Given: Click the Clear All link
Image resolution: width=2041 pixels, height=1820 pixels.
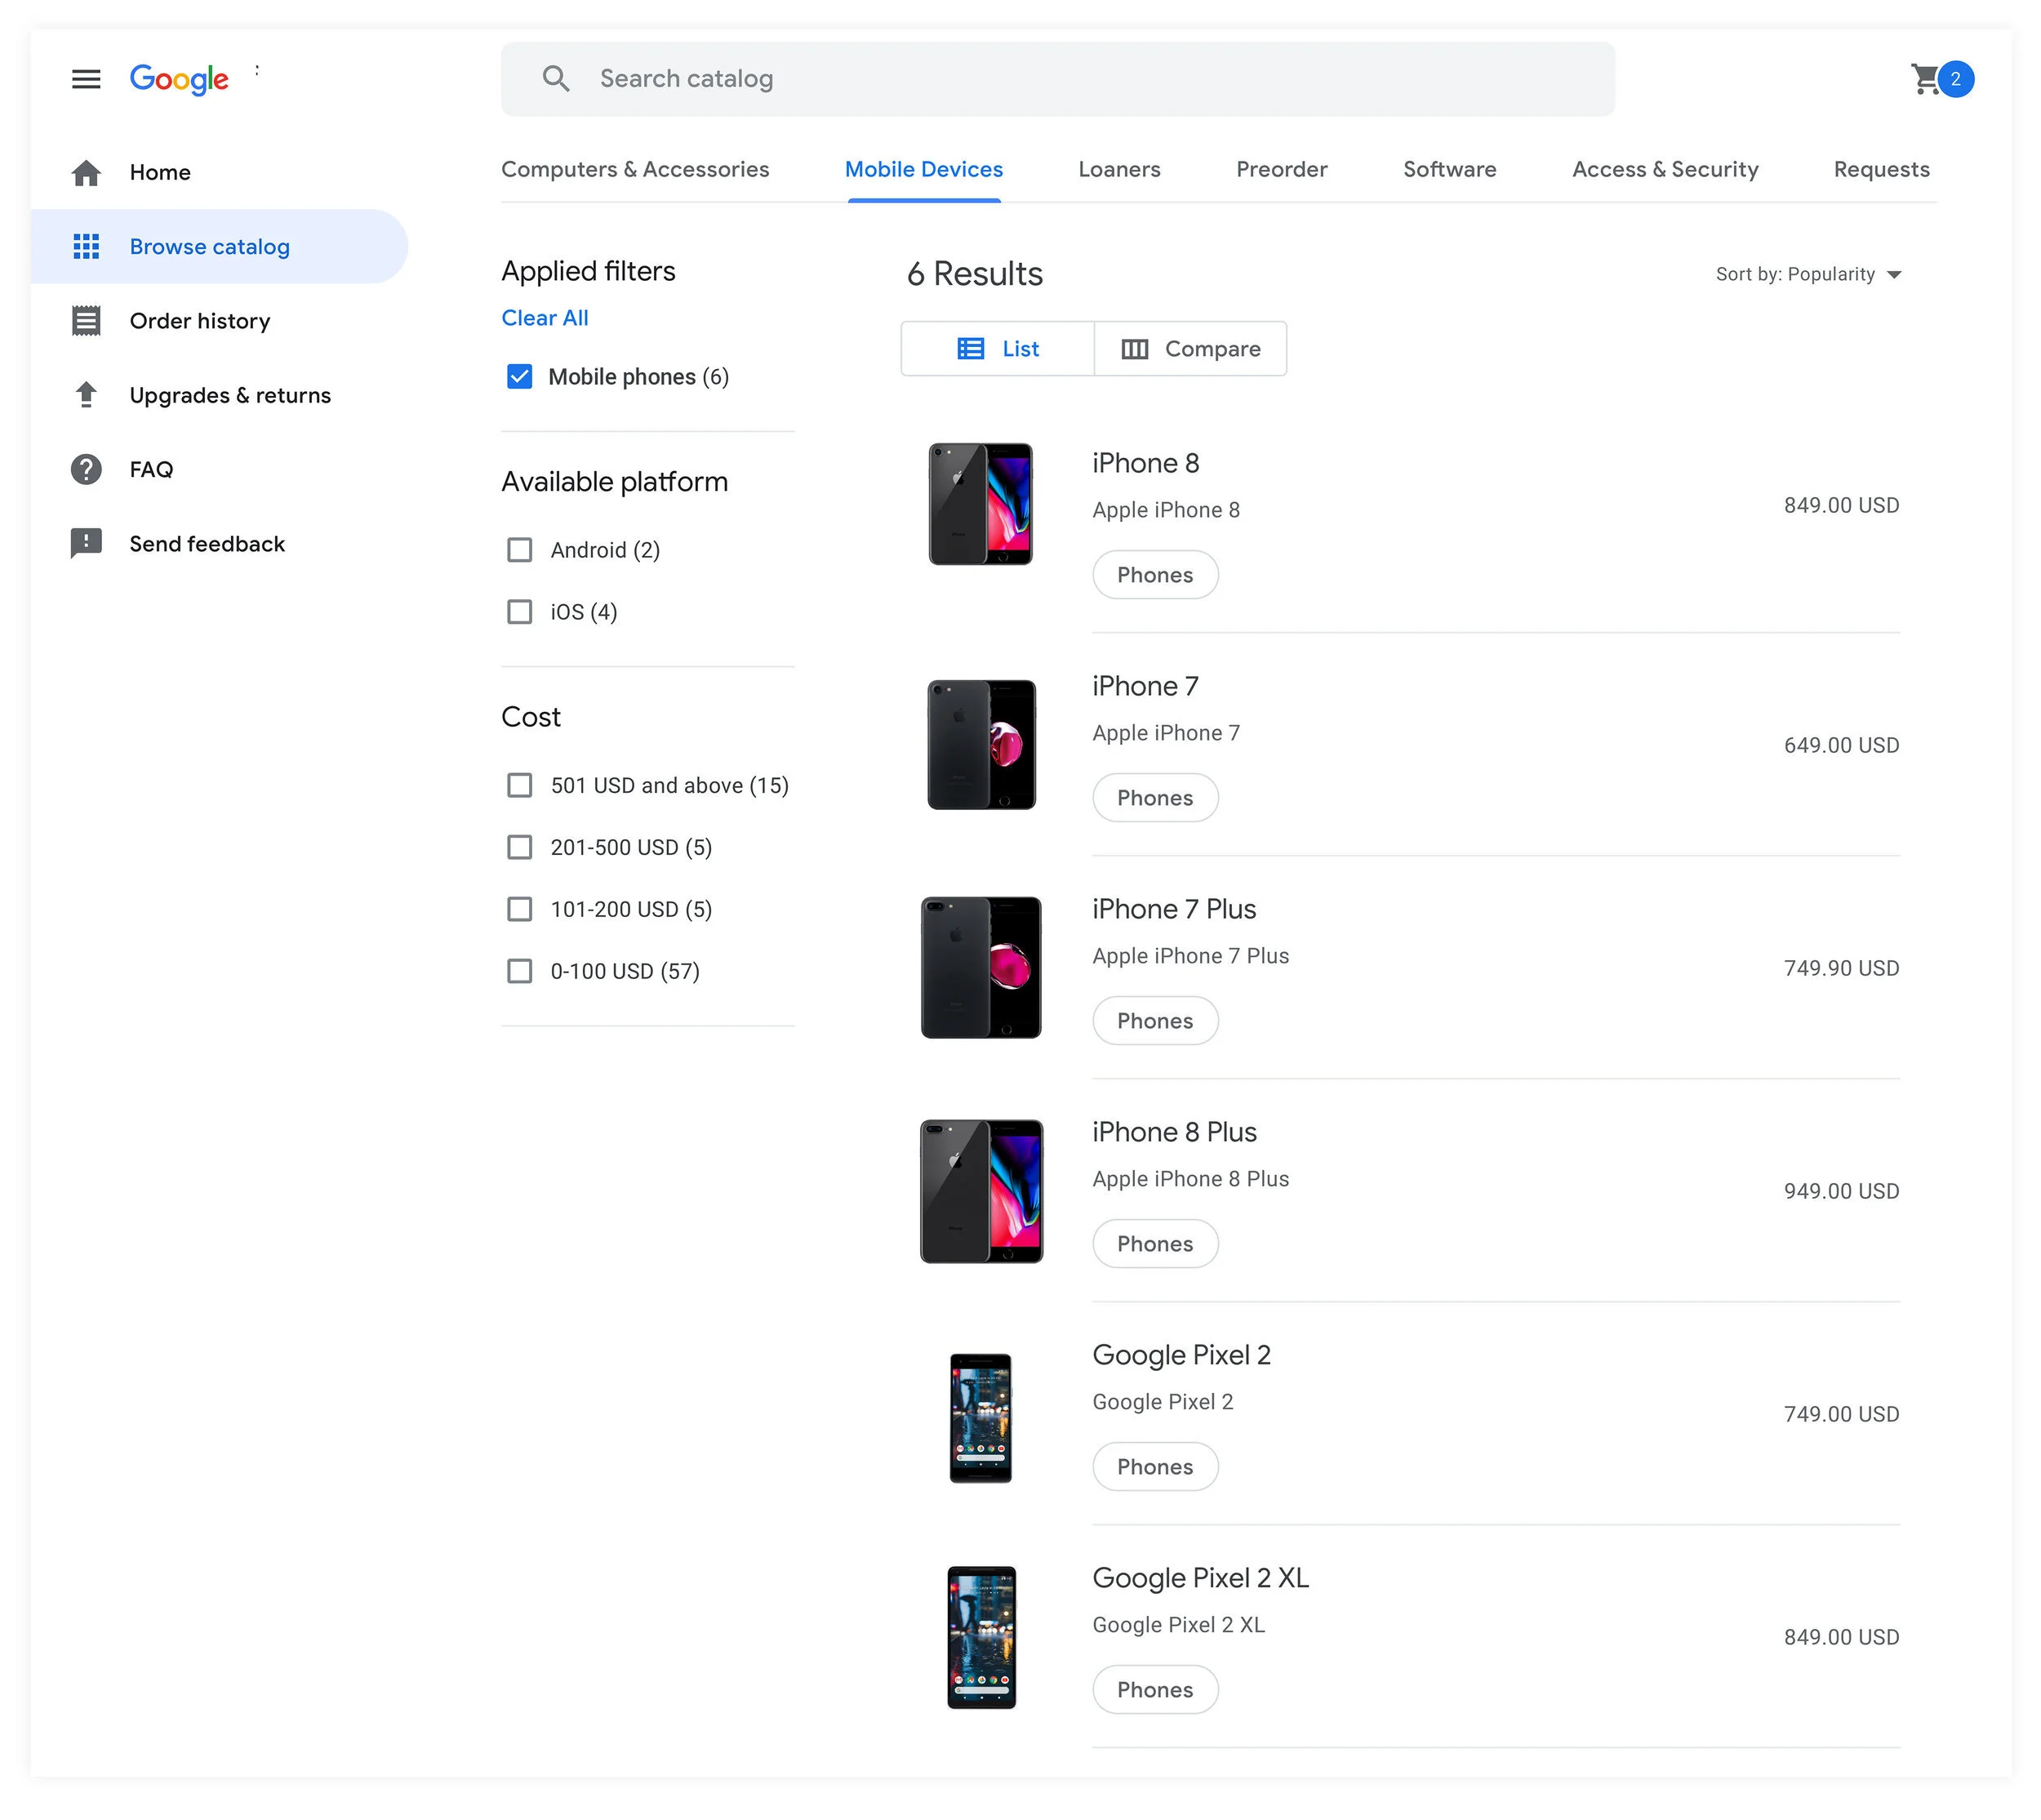Looking at the screenshot, I should click(545, 318).
